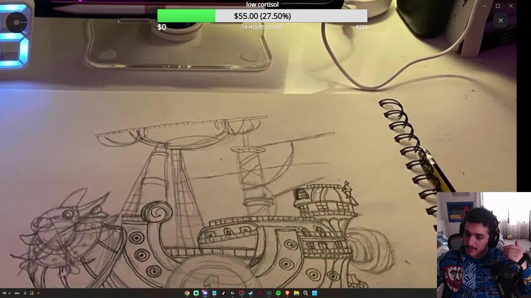Open the green Xbox-style taskbar icon
The image size is (531, 298).
coord(269,293)
